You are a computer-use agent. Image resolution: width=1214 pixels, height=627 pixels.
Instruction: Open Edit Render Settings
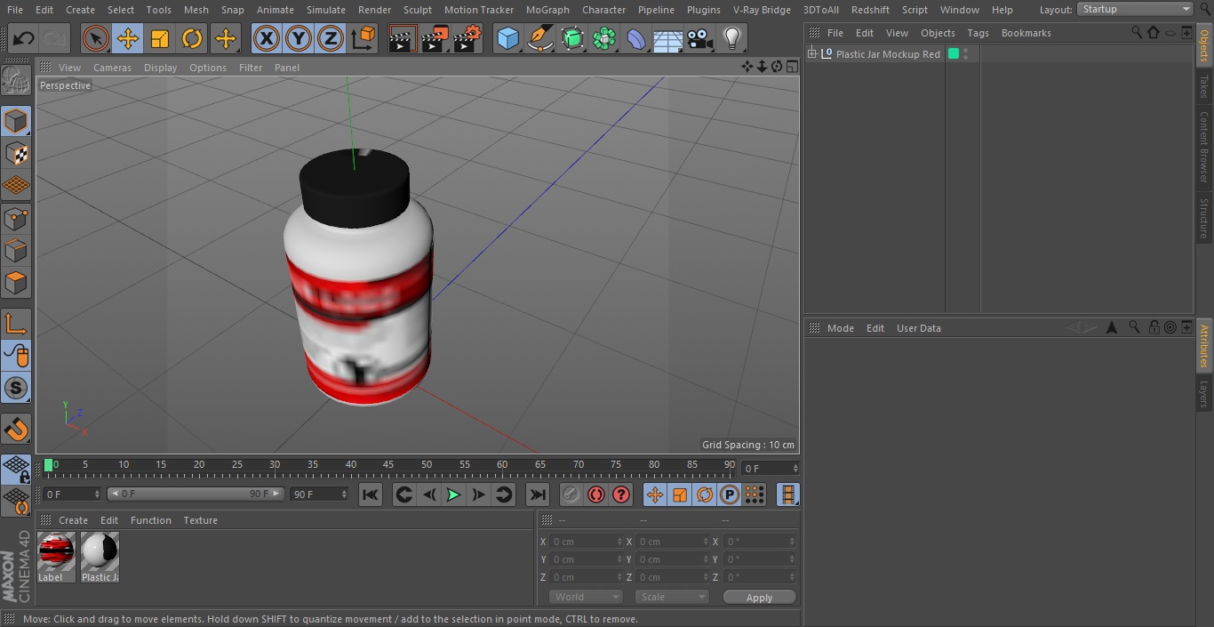(467, 39)
